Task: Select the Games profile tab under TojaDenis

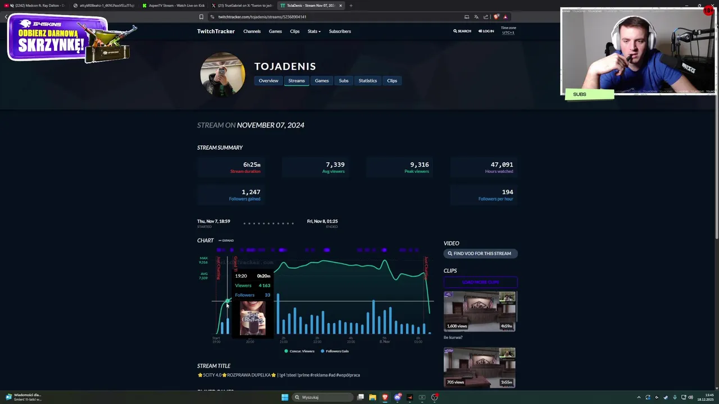Action: (322, 81)
